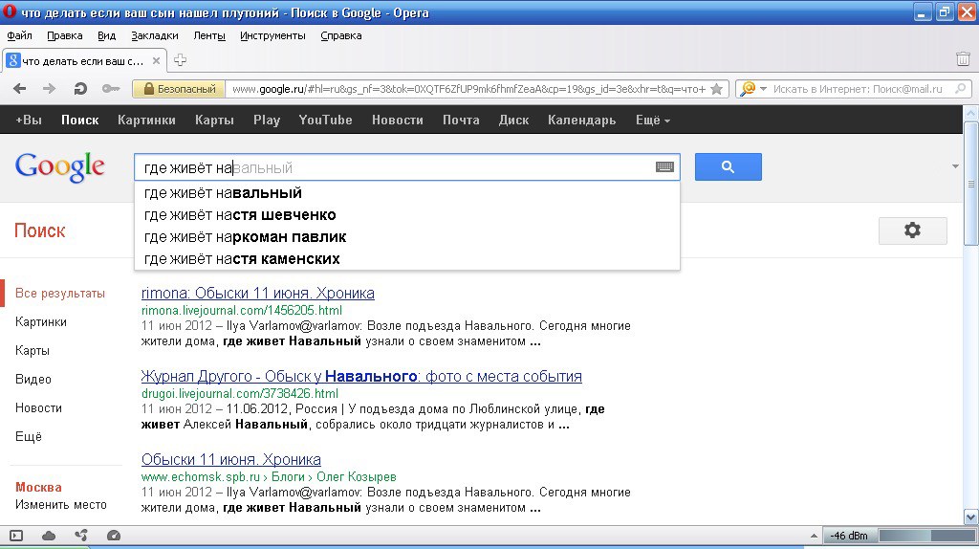Expand Ещё in the left sidebar
The width and height of the screenshot is (979, 549).
(28, 436)
